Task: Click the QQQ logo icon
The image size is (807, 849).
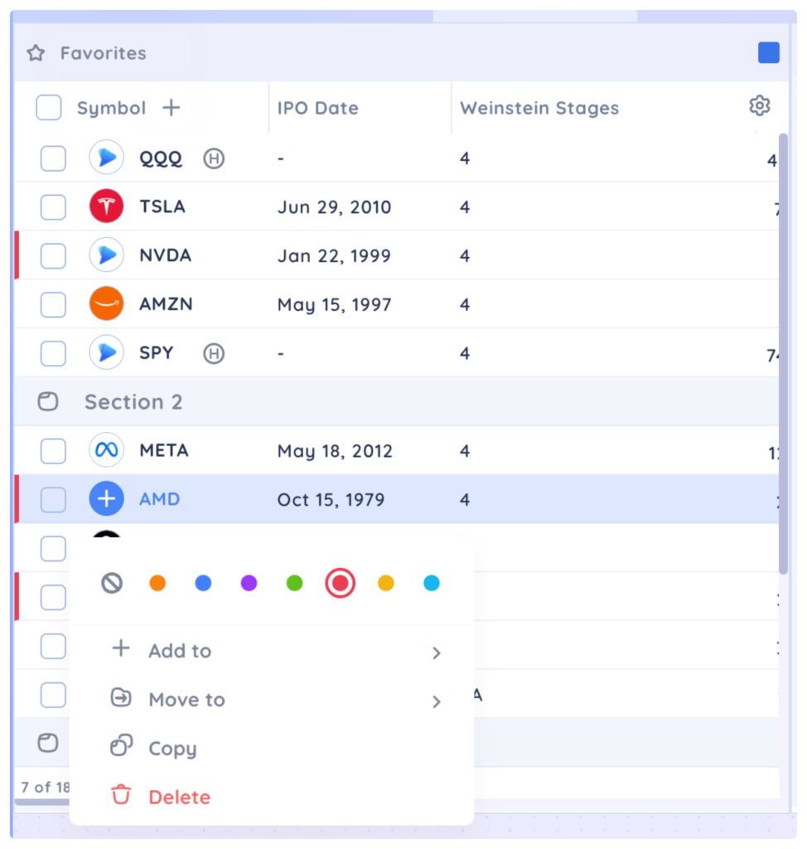Action: click(x=107, y=158)
